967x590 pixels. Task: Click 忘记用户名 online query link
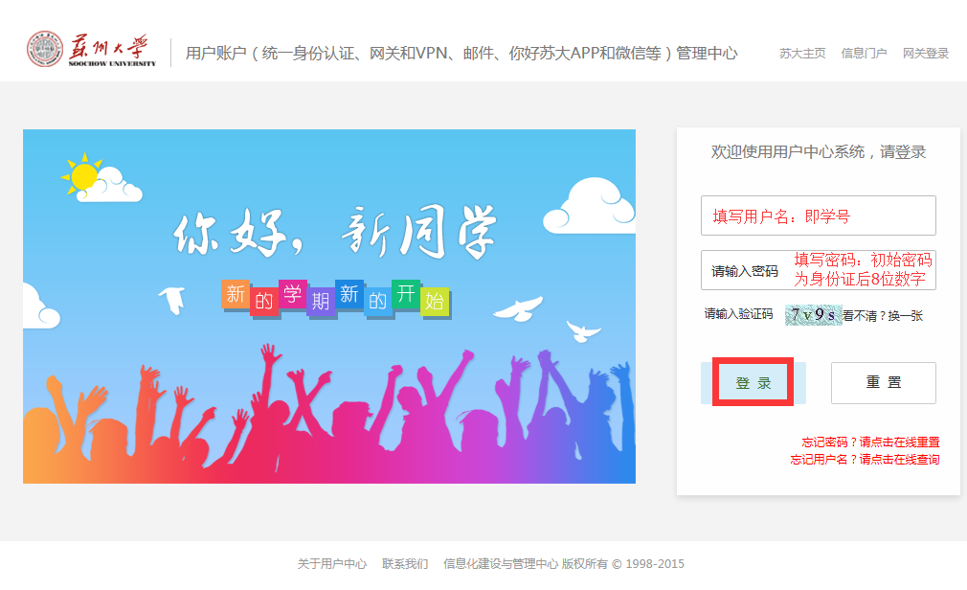click(865, 460)
